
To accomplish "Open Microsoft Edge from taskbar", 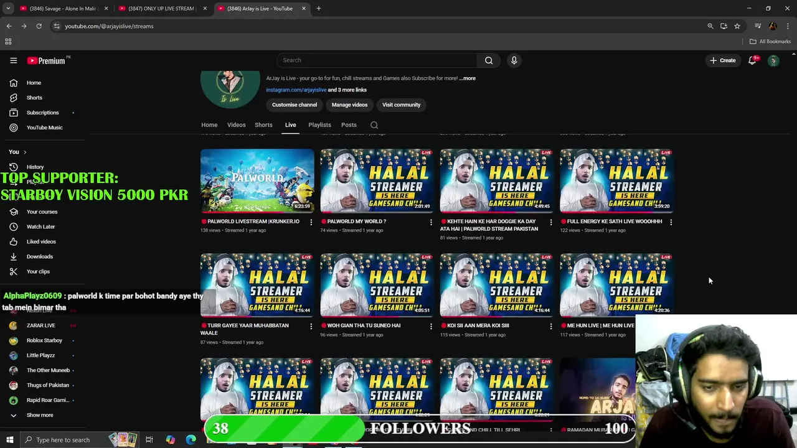I will point(191,440).
